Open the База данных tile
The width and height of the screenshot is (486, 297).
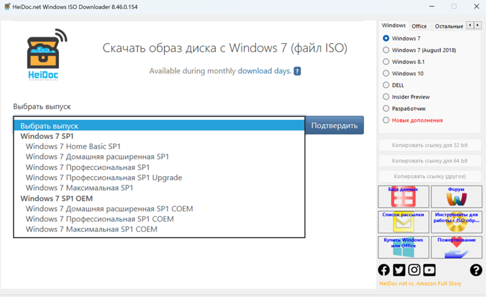403,197
